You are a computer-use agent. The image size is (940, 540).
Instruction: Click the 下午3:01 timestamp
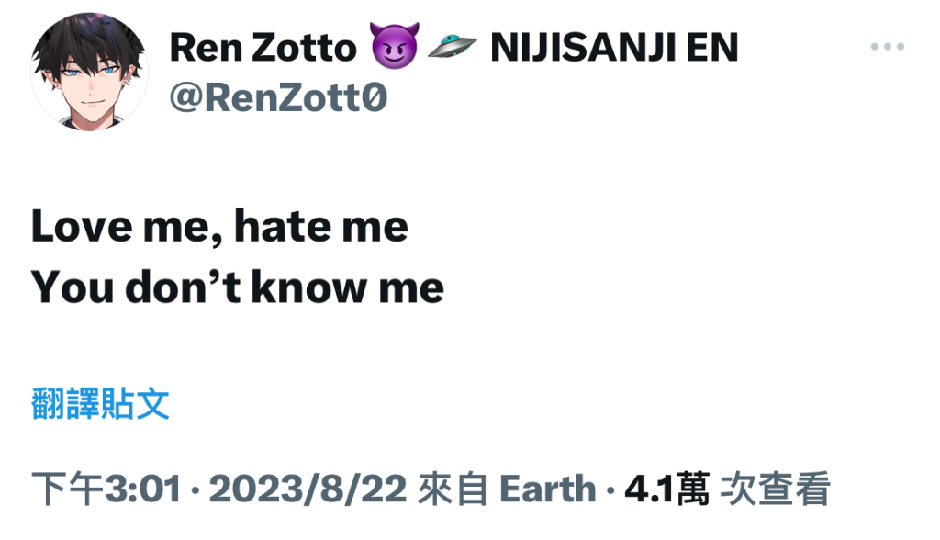106,489
